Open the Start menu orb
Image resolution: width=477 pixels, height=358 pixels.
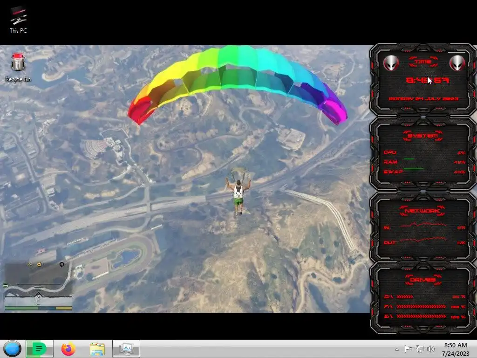pos(13,349)
